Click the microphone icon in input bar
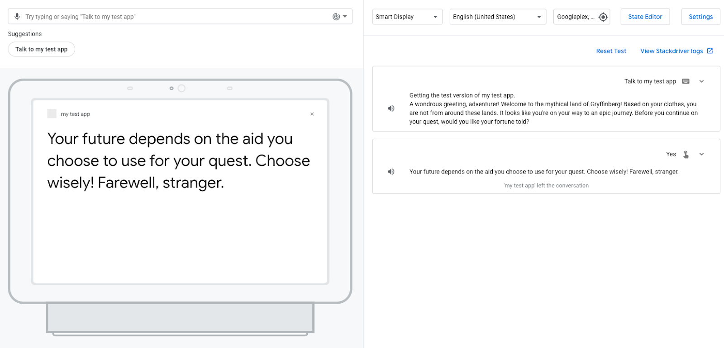This screenshot has width=724, height=348. click(17, 17)
